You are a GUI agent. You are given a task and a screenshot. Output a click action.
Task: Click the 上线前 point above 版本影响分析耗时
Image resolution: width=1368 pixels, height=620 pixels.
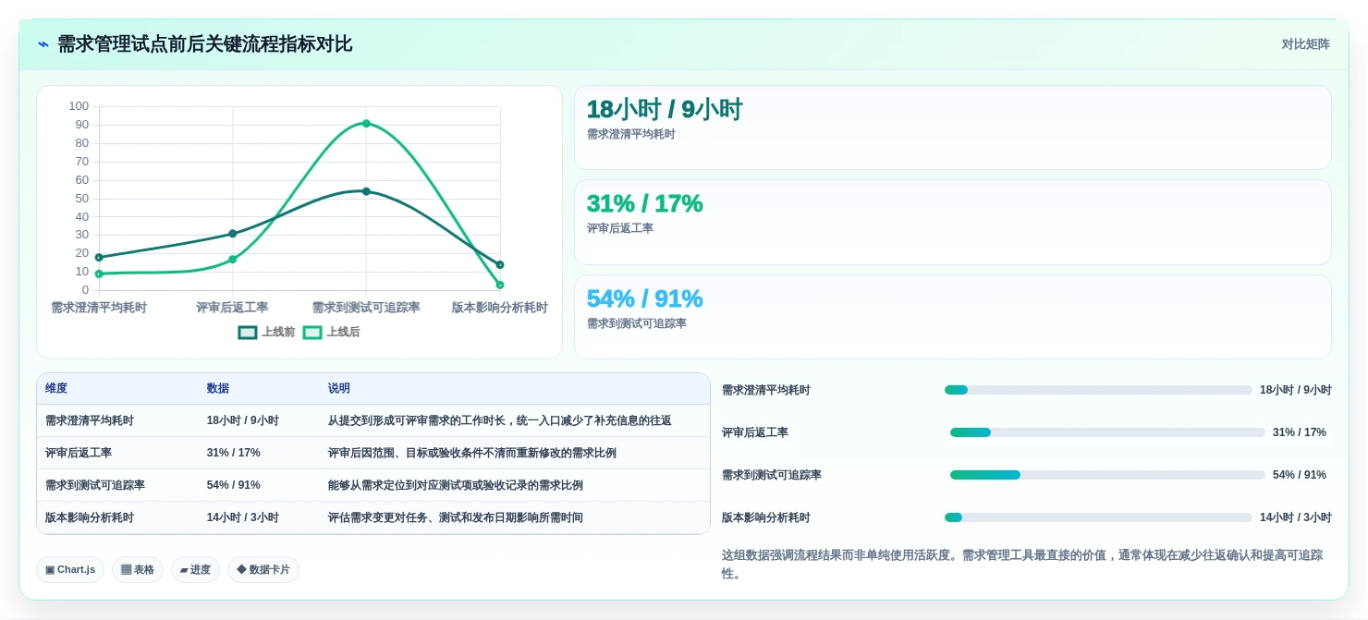point(500,265)
